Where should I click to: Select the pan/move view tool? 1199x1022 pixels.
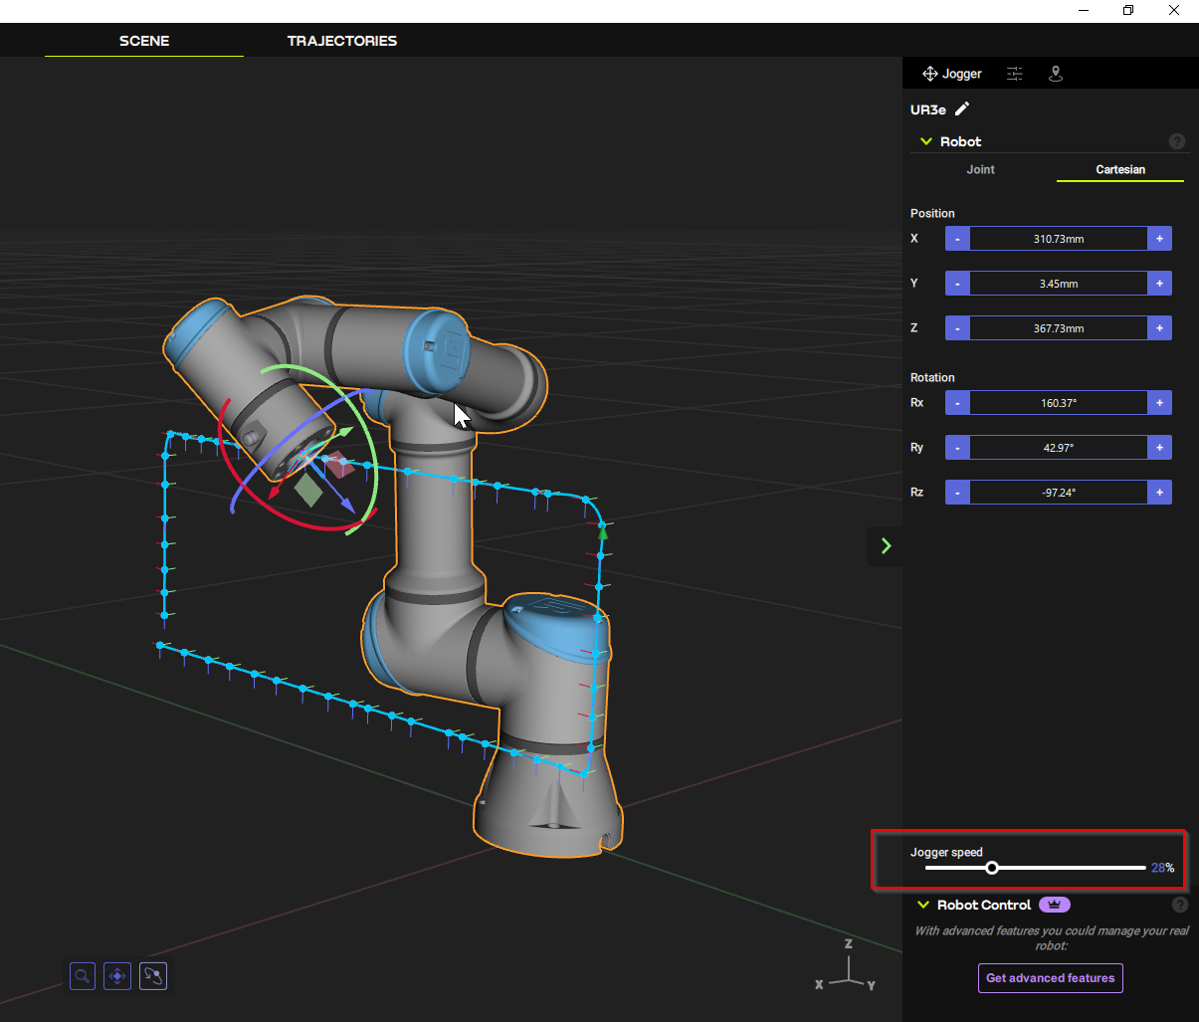tap(117, 976)
